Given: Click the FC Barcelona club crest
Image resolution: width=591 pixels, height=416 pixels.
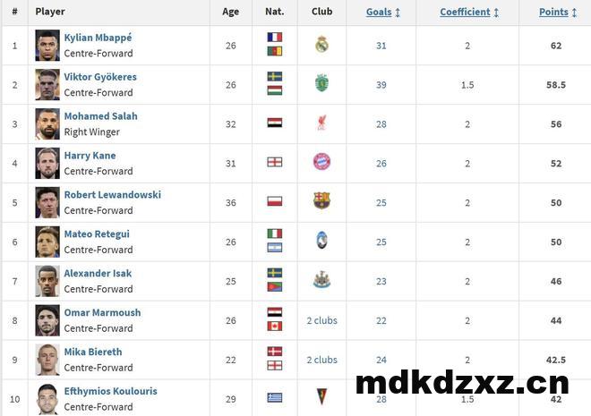Looking at the screenshot, I should click(321, 201).
